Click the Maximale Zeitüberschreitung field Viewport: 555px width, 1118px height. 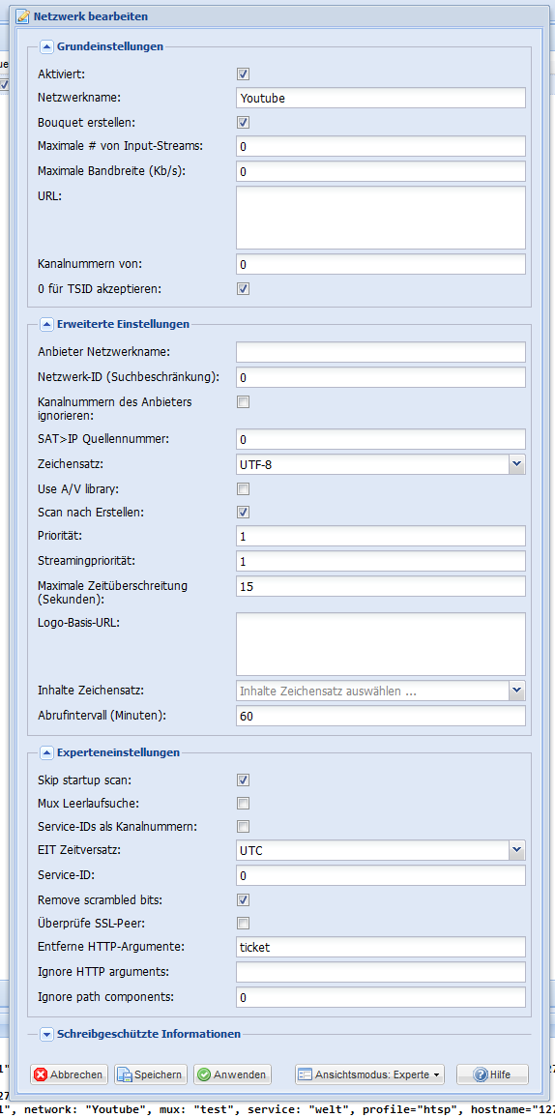point(380,586)
